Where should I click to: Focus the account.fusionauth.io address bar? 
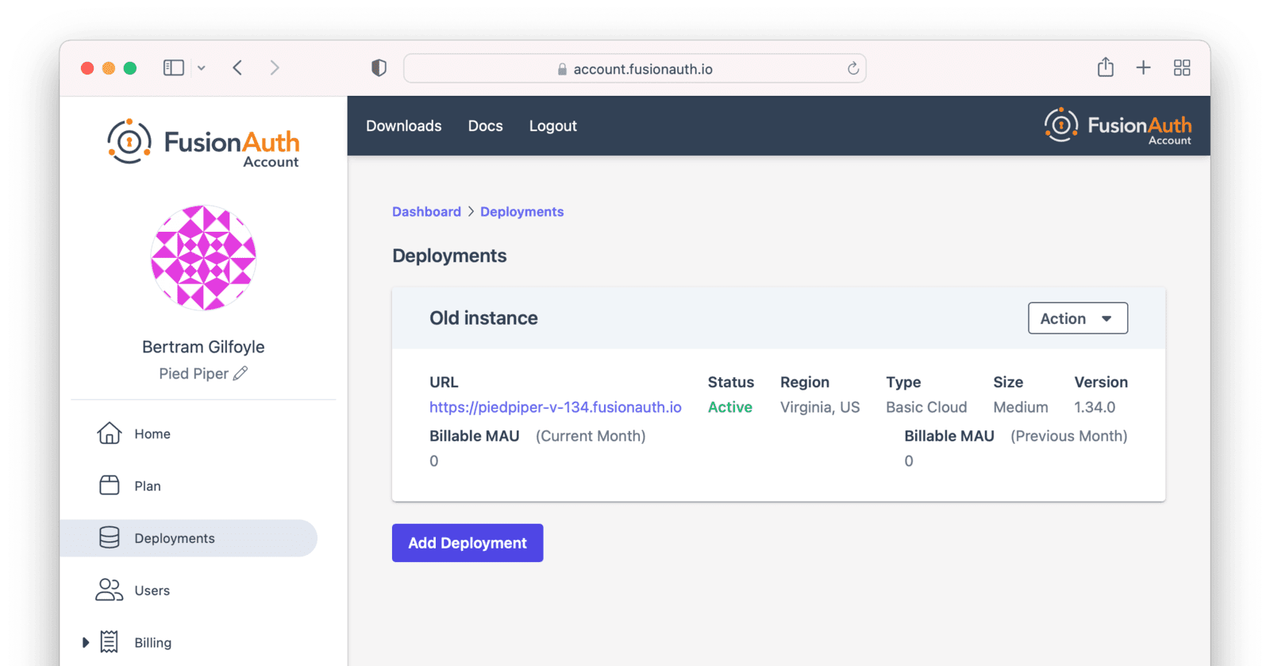635,68
